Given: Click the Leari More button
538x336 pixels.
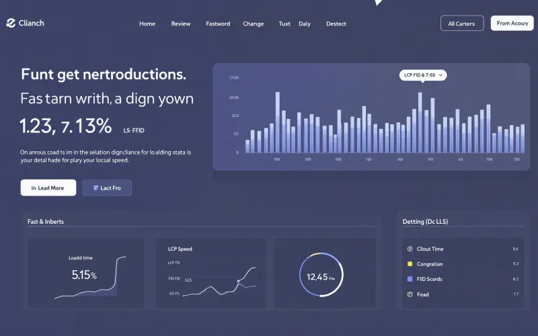Looking at the screenshot, I should pos(48,188).
